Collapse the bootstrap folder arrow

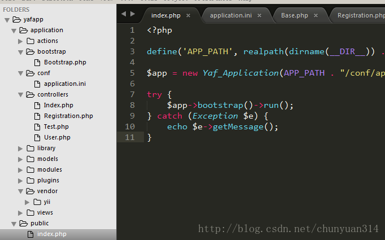[x=21, y=52]
